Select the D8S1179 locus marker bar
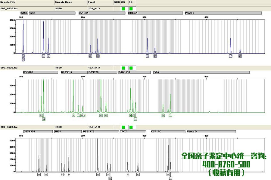The image size is (271, 180). point(101,131)
